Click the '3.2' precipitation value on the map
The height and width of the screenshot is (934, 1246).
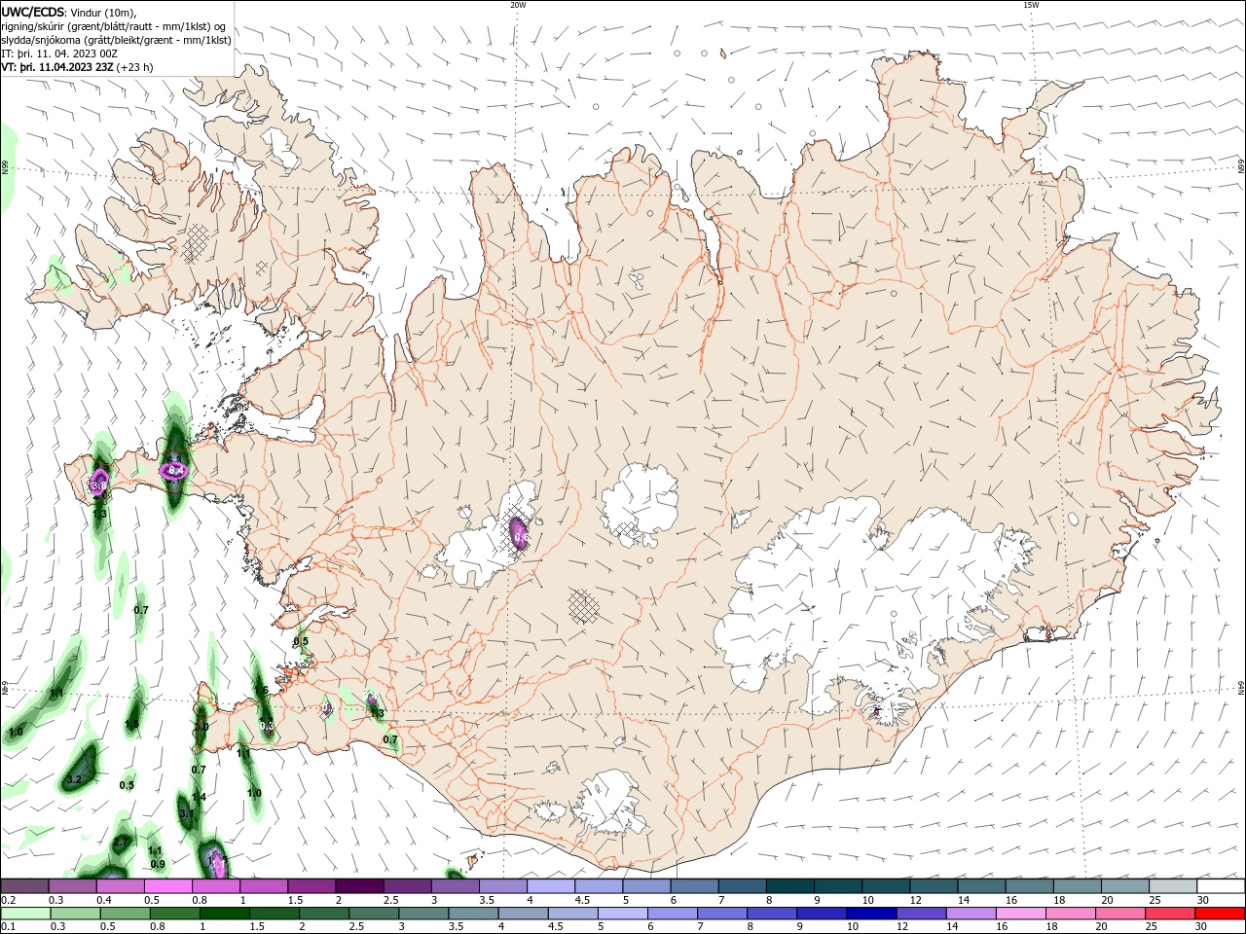74,780
